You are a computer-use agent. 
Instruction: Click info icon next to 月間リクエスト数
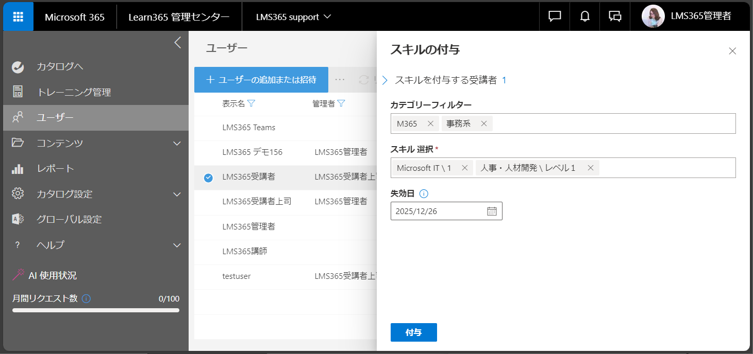click(x=86, y=298)
